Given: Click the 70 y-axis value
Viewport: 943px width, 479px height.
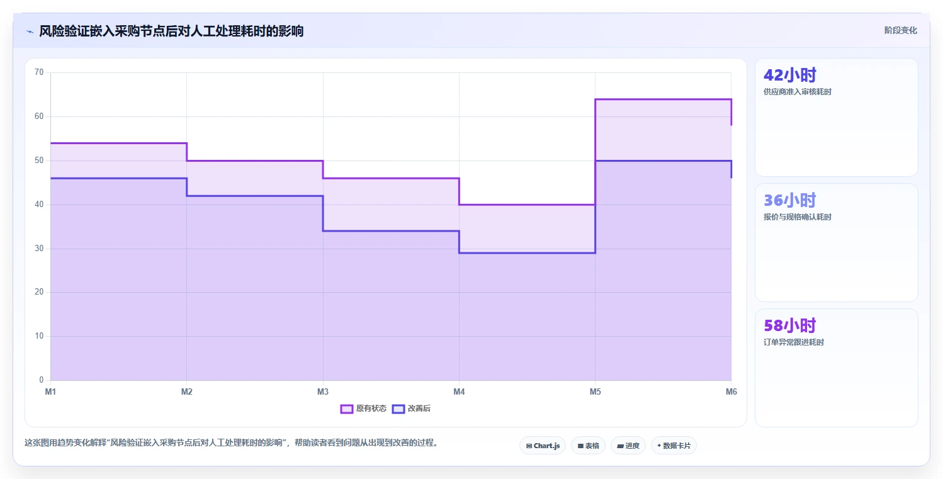Looking at the screenshot, I should [39, 72].
